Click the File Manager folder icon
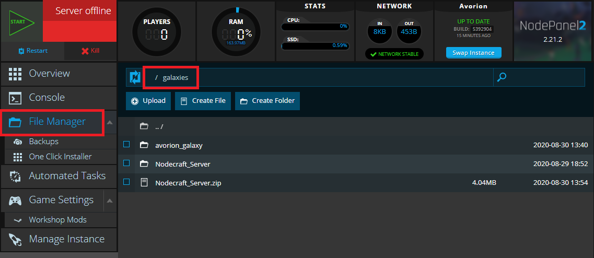Screen dimensions: 594x258 (15, 122)
